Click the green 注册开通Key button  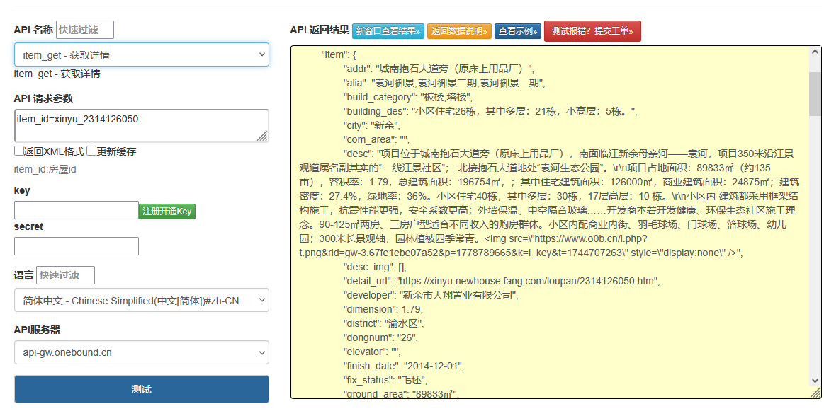click(x=167, y=212)
